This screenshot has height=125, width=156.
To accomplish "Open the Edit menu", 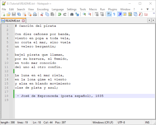I will 12,9.
